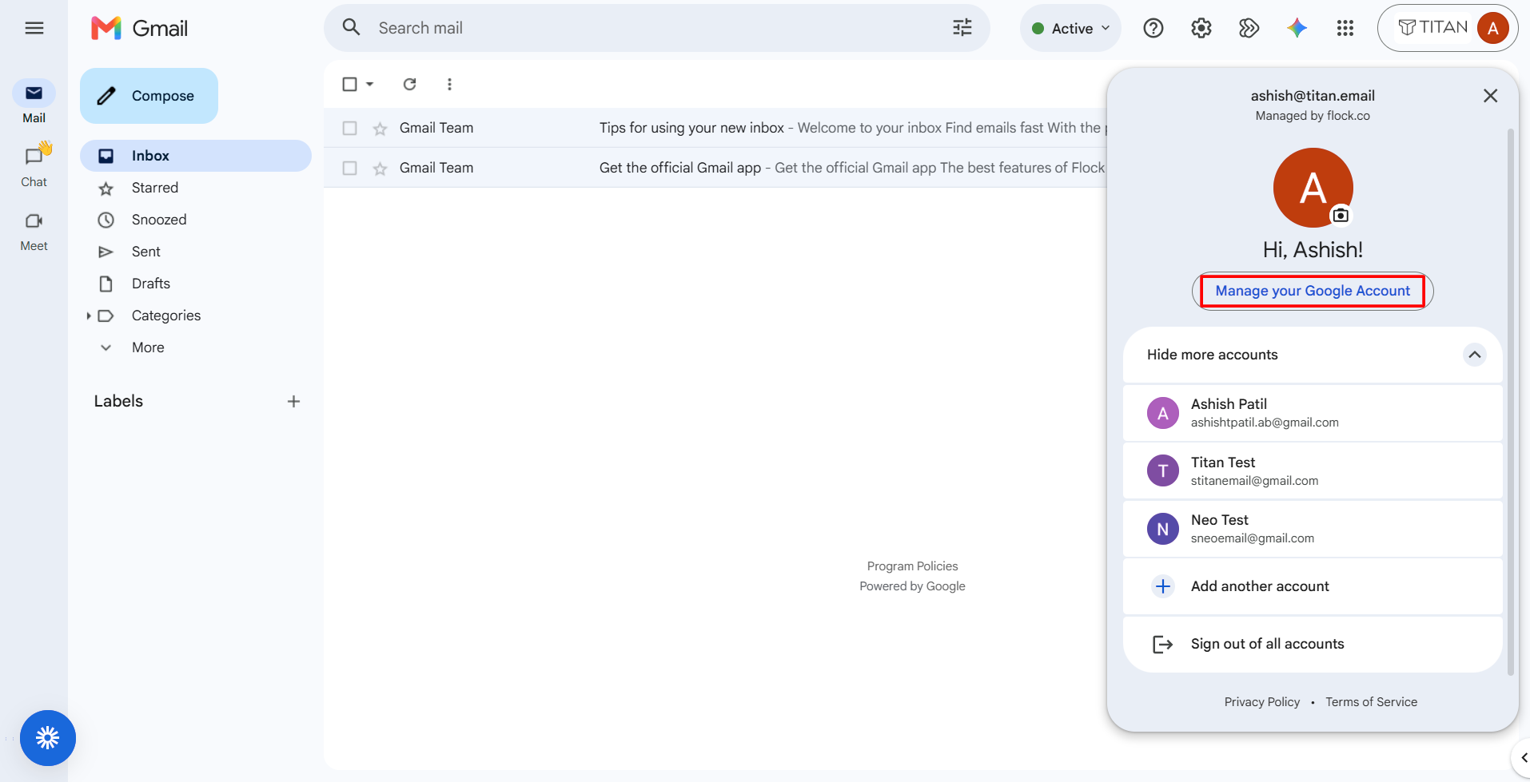Click the account panel scrollbar
Image resolution: width=1530 pixels, height=782 pixels.
tap(1511, 401)
